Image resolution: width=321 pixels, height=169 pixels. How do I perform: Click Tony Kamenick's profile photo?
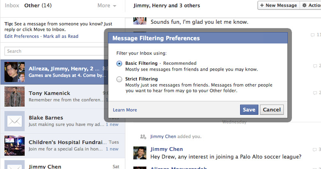pos(14,96)
